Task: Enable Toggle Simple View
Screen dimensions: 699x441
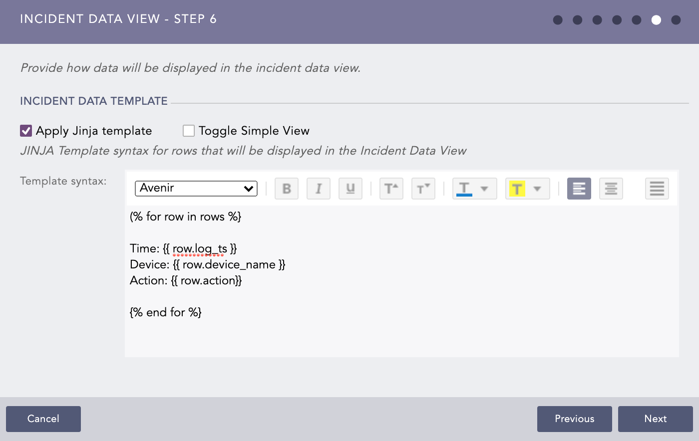Action: pyautogui.click(x=188, y=130)
